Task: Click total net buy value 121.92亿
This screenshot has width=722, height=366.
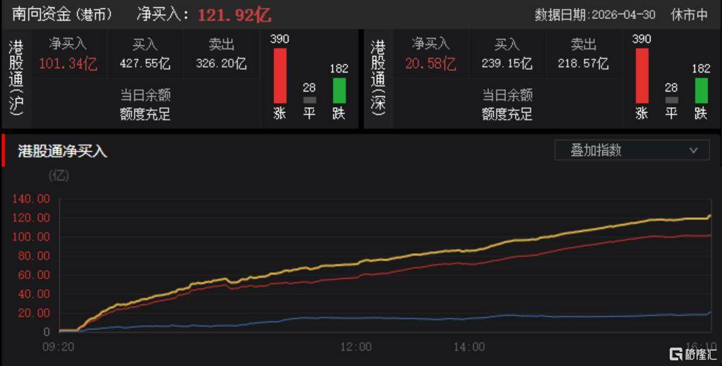Action: click(234, 16)
